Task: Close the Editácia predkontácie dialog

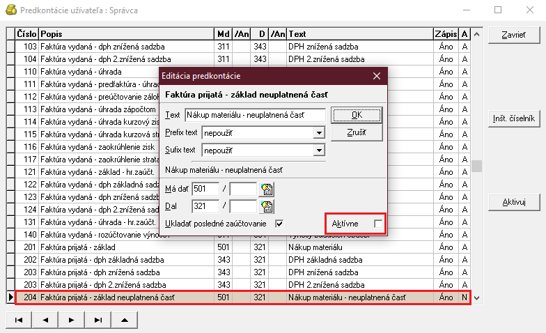Action: 376,75
